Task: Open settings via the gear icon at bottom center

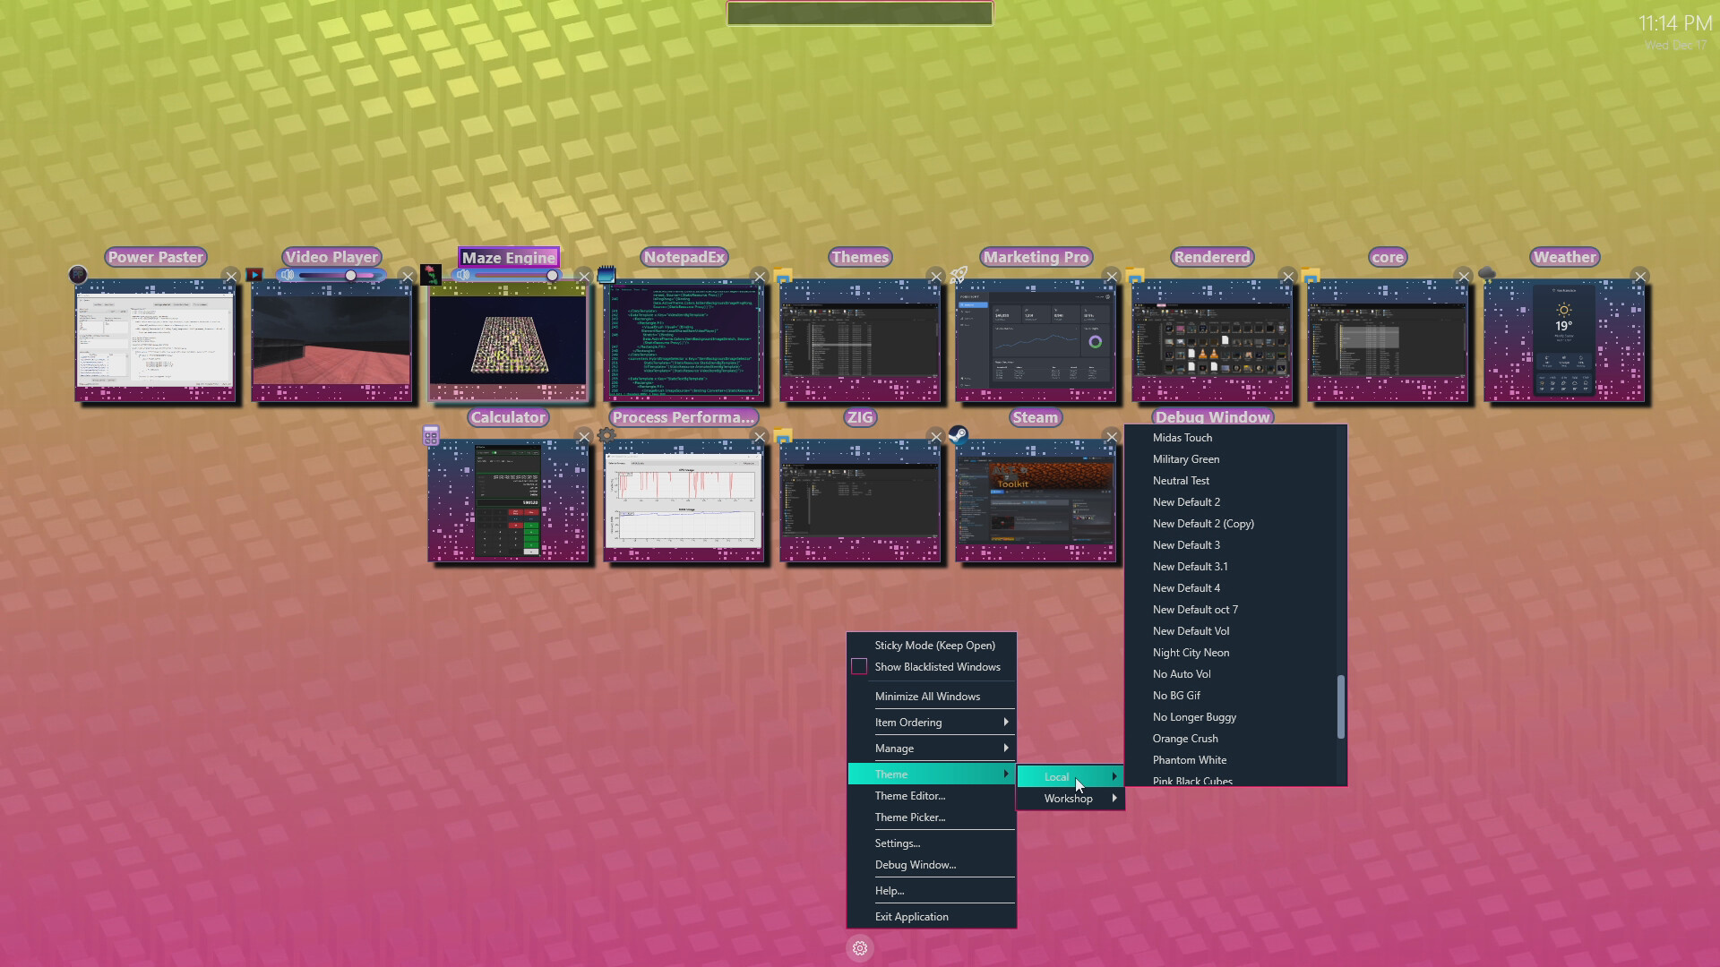Action: pyautogui.click(x=860, y=948)
